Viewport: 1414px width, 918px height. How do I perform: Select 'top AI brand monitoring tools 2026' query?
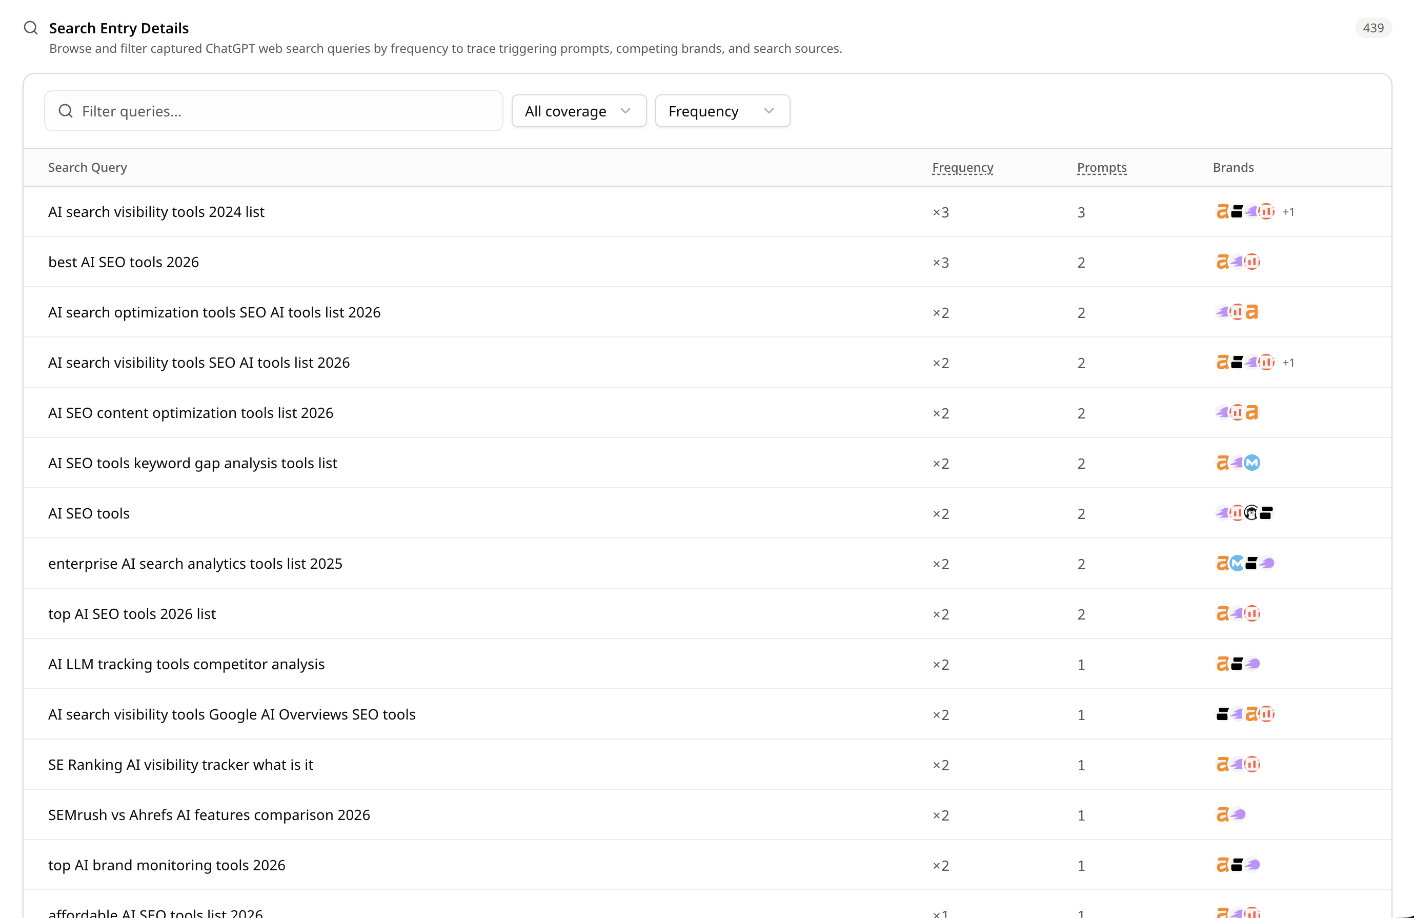tap(167, 865)
